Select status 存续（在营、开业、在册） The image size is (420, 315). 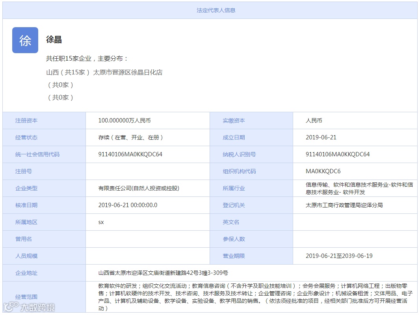130,137
